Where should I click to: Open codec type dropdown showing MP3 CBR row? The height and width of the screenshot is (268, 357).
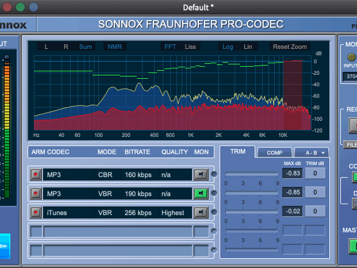pyautogui.click(x=68, y=175)
